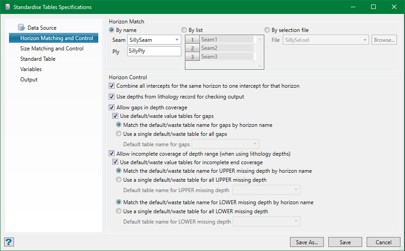Toggle Use depths from lithology record checkbox

[x=112, y=97]
